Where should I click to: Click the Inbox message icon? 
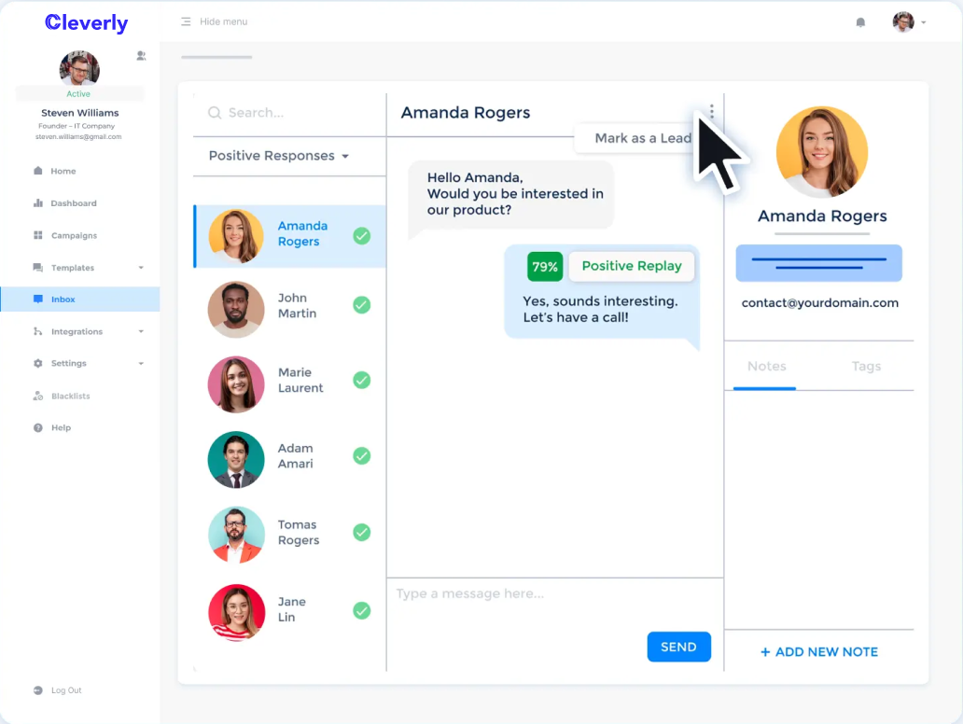click(38, 299)
